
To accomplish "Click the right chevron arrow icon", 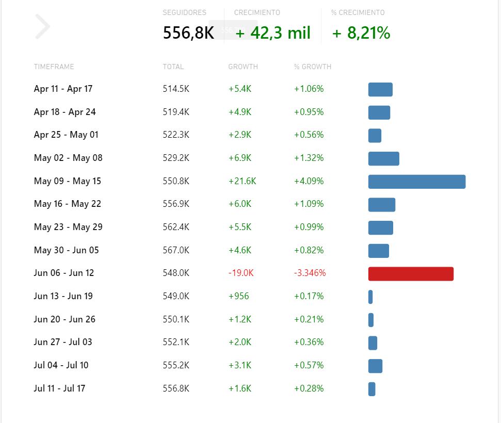I will [42, 26].
